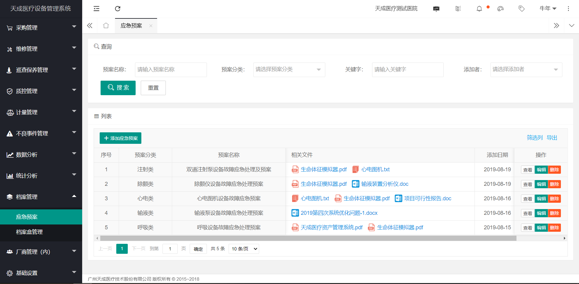Click txt icon in 心电类 row
This screenshot has height=284, width=579.
pos(295,198)
